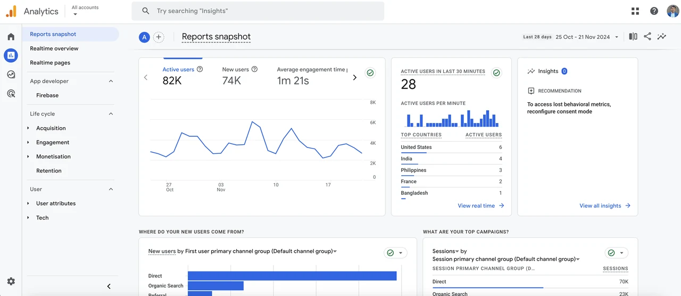681x296 pixels.
Task: Click the 25 Oct - 21 Nov 2024 date range
Action: tap(583, 37)
